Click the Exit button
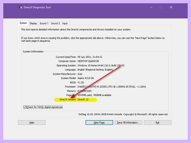This screenshot has width=191, height=143. (158, 122)
